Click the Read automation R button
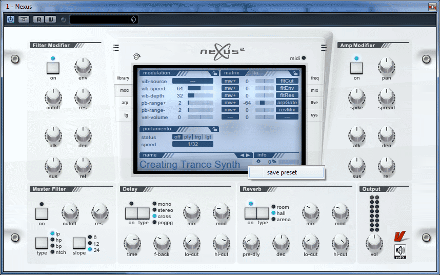The height and width of the screenshot is (275, 440). point(39,19)
